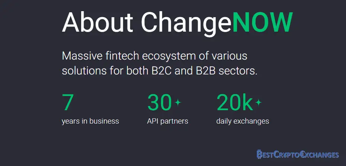Click the green 20k figure

tap(235, 102)
